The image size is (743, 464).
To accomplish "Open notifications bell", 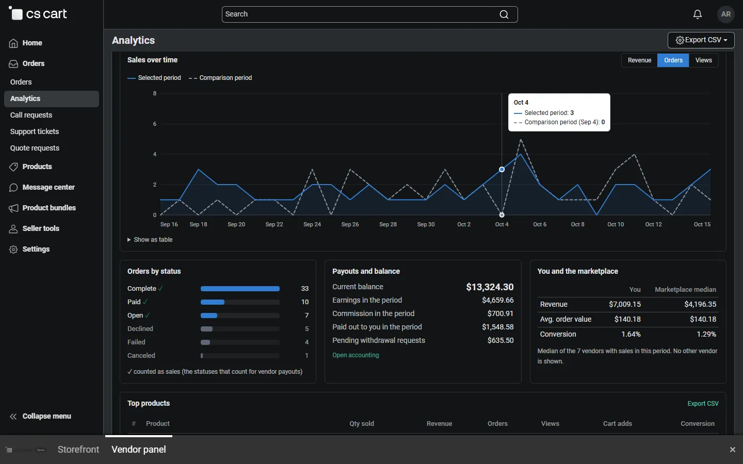I will [698, 14].
